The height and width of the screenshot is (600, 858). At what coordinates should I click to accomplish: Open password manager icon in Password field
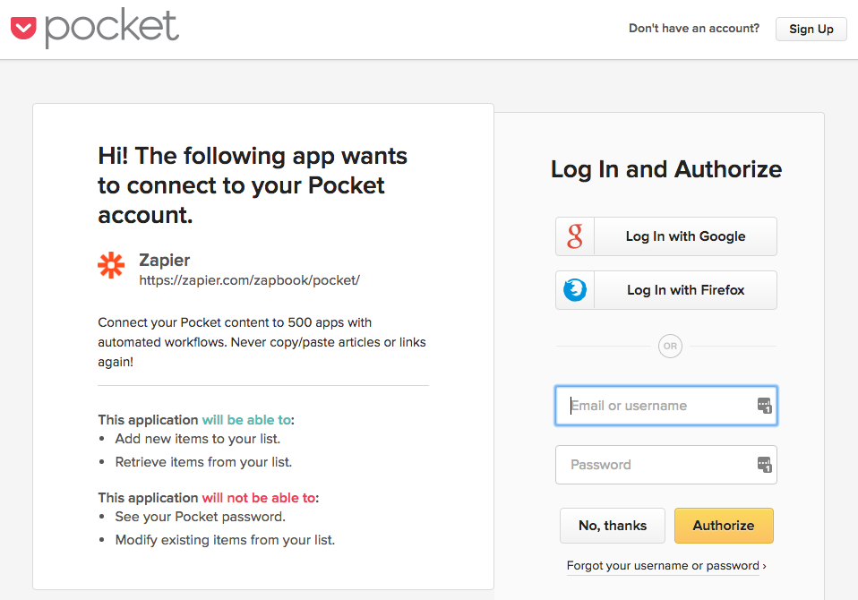click(765, 465)
